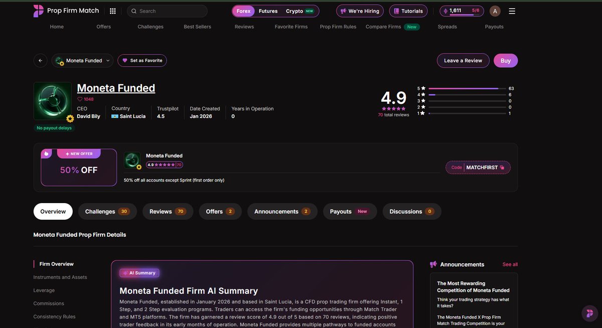Open top Payouts nav item
602x328 pixels.
point(494,27)
